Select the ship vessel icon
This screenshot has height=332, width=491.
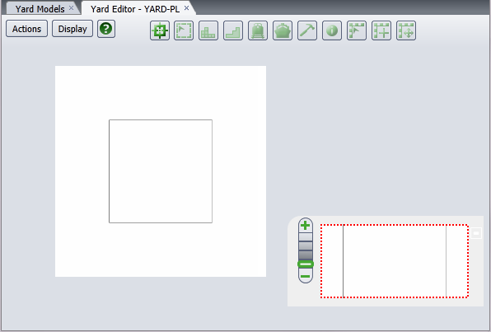(x=283, y=30)
